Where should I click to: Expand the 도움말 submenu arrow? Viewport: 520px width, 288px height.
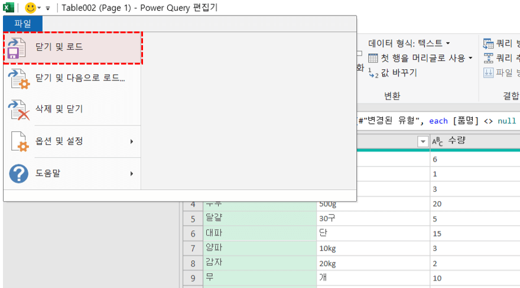[x=132, y=173]
